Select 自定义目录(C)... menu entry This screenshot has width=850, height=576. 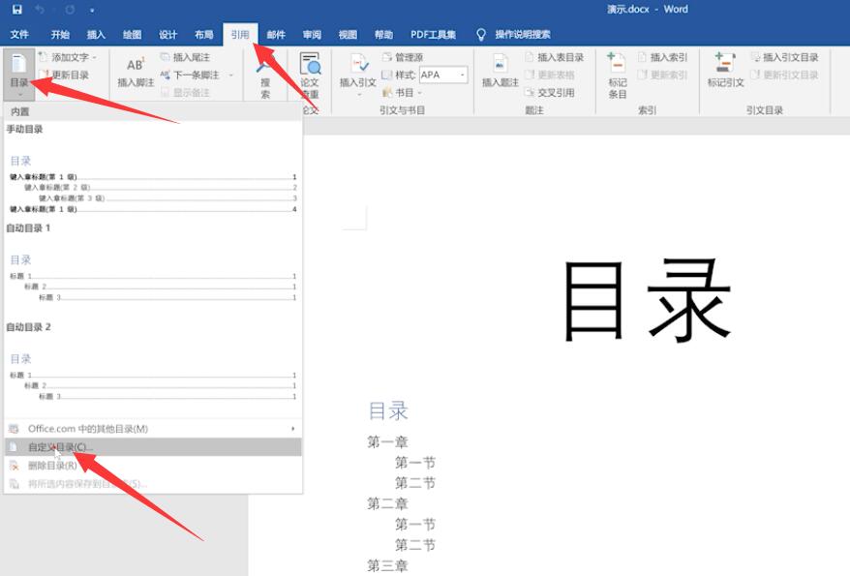click(152, 447)
